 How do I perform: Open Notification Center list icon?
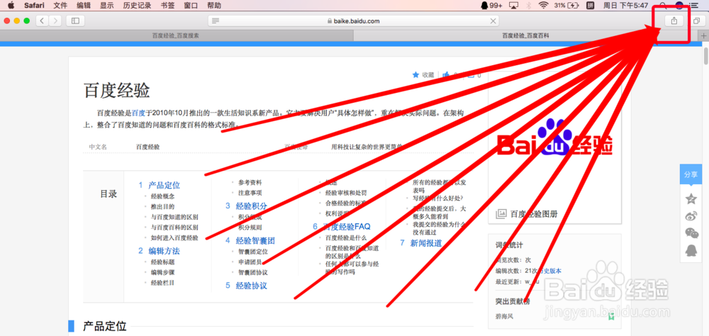pos(693,6)
